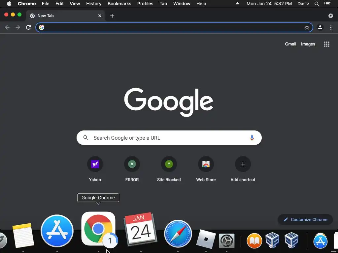Click the Google logo on the page
Image resolution: width=338 pixels, height=253 pixels.
tap(169, 102)
